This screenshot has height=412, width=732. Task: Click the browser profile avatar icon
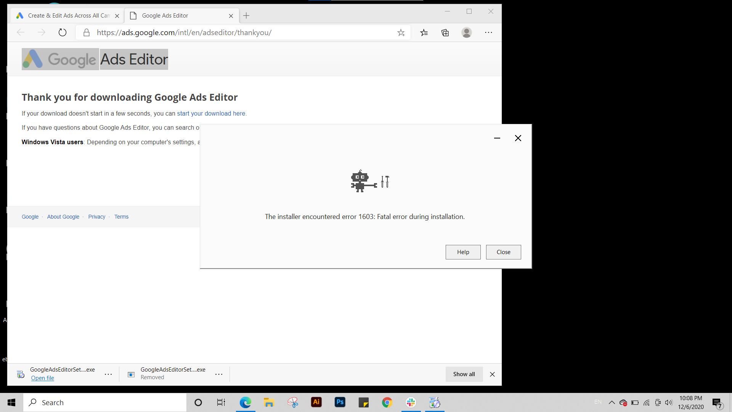click(466, 32)
